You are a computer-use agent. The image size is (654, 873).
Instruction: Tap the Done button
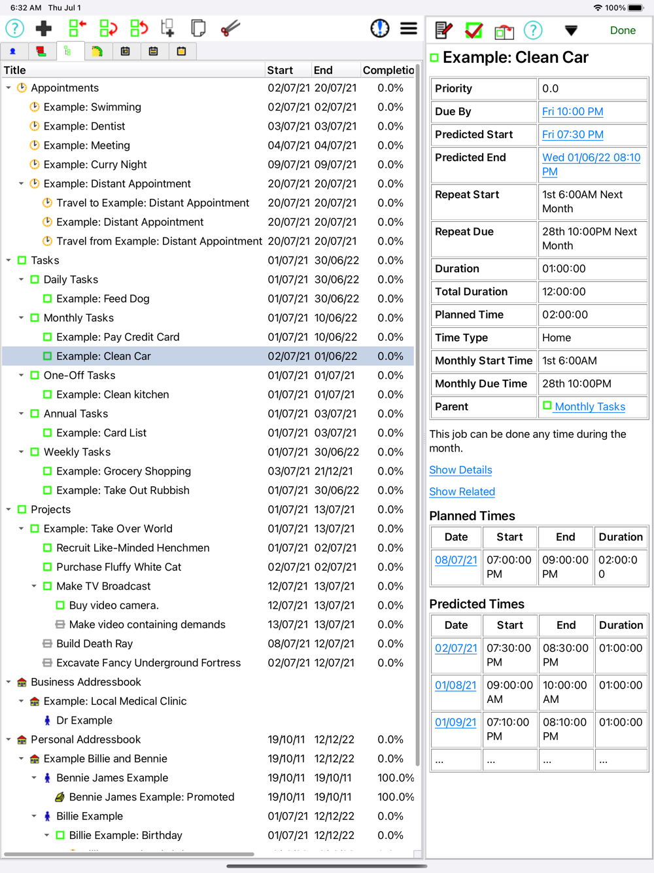(x=623, y=30)
